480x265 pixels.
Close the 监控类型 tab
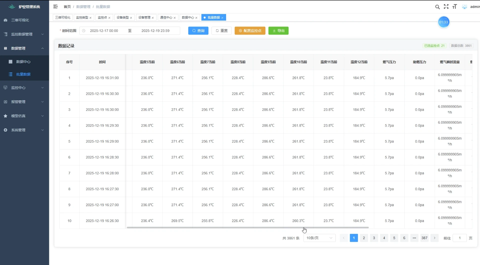(90, 18)
